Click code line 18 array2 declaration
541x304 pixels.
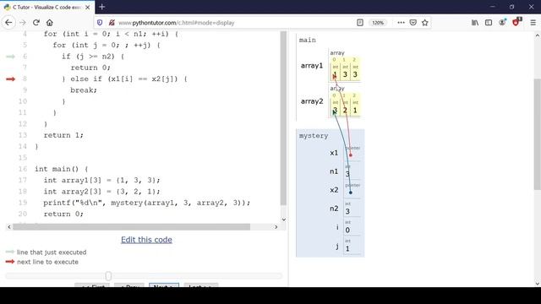pyautogui.click(x=101, y=192)
